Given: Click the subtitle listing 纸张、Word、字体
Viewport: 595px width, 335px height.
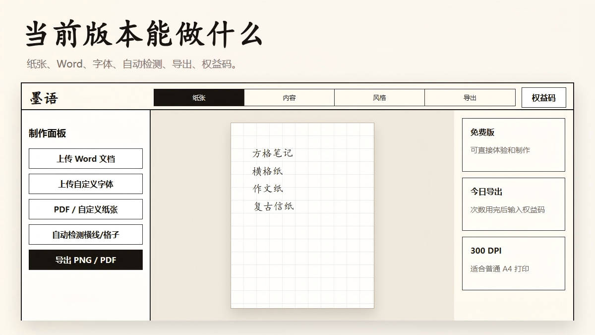Looking at the screenshot, I should click(x=134, y=64).
